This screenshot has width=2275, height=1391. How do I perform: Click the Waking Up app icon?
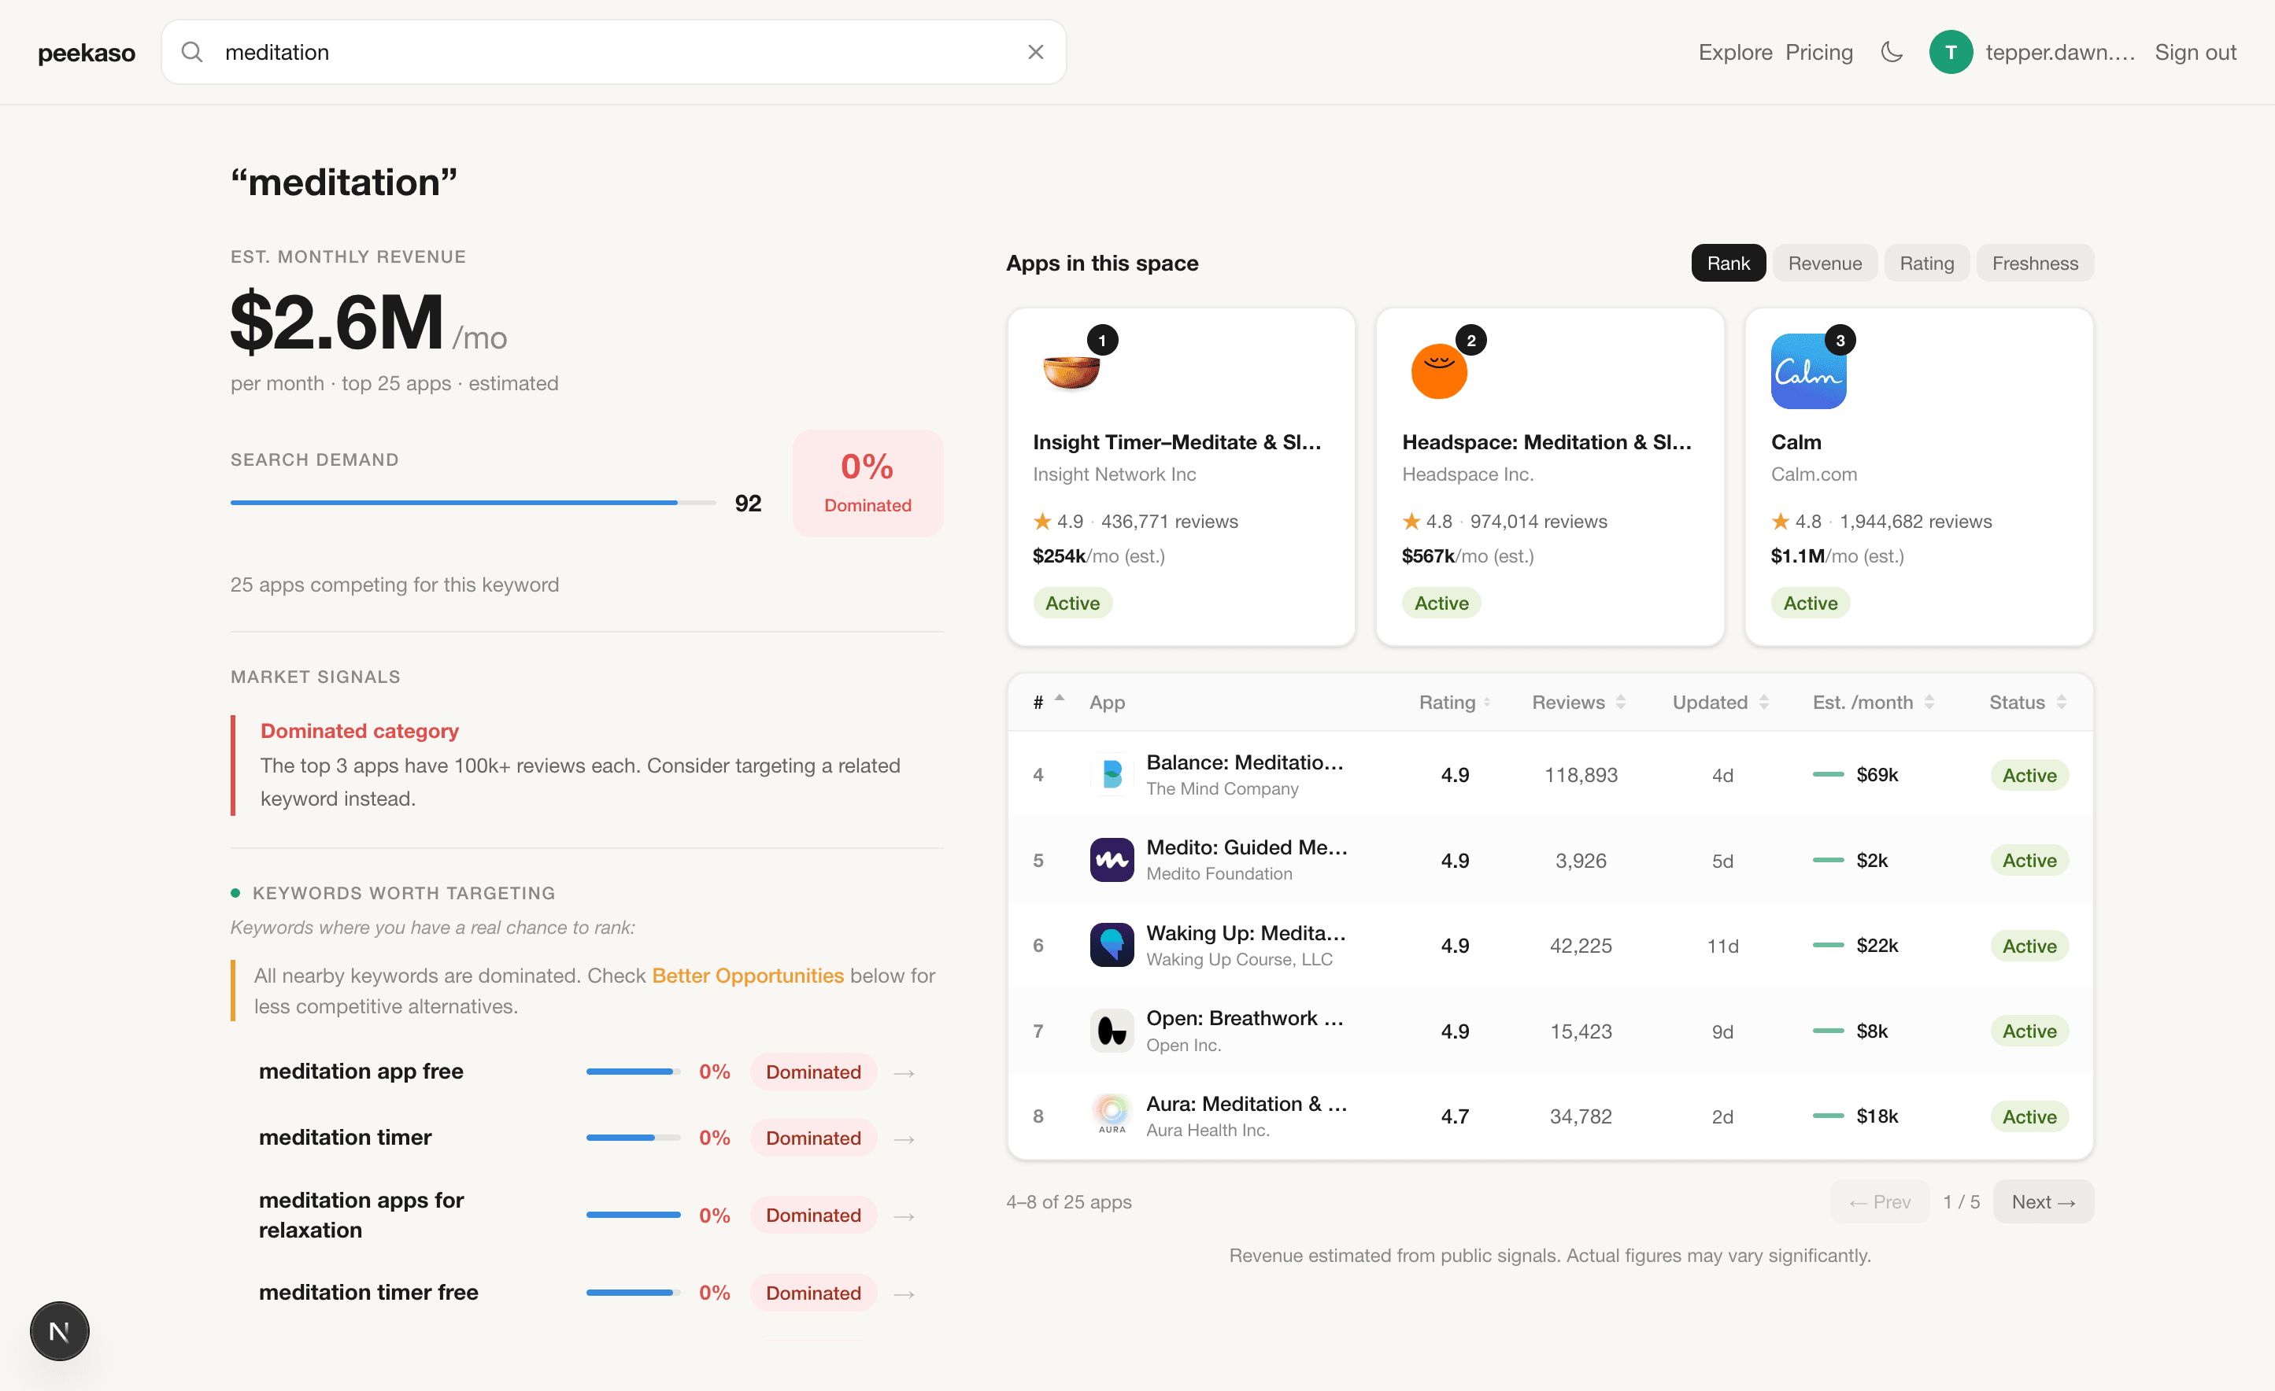point(1111,945)
